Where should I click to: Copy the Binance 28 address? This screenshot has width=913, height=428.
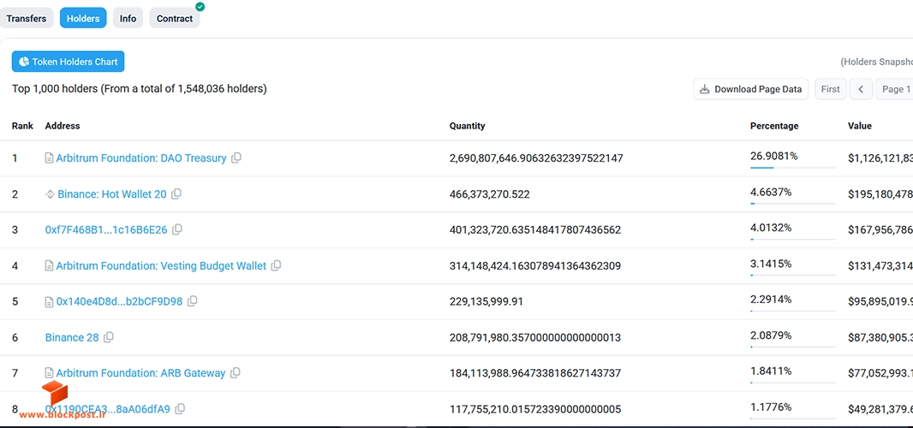108,337
